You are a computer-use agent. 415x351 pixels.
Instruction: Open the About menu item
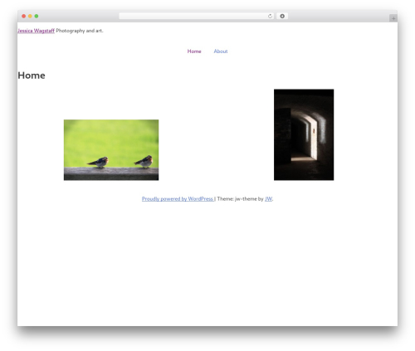(x=221, y=51)
